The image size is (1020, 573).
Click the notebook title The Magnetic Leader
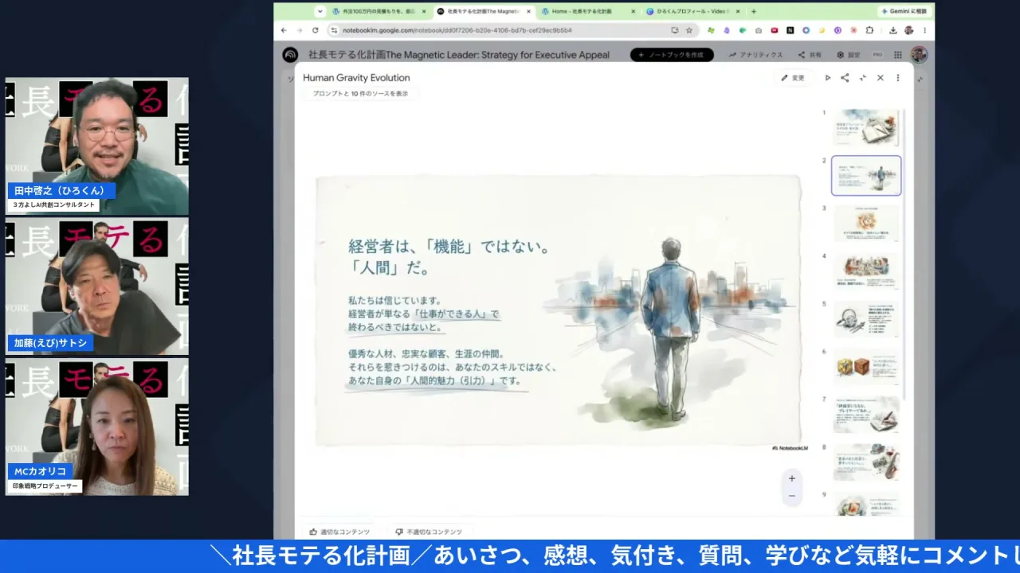(459, 55)
